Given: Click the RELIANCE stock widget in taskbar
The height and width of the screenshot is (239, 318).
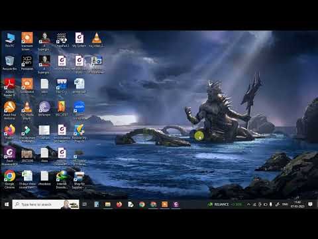Looking at the screenshot, I should pyautogui.click(x=225, y=204).
